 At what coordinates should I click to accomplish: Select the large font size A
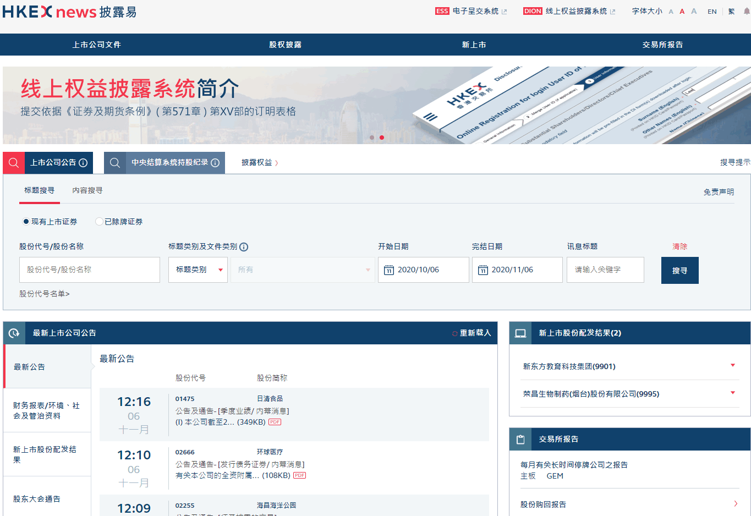694,11
